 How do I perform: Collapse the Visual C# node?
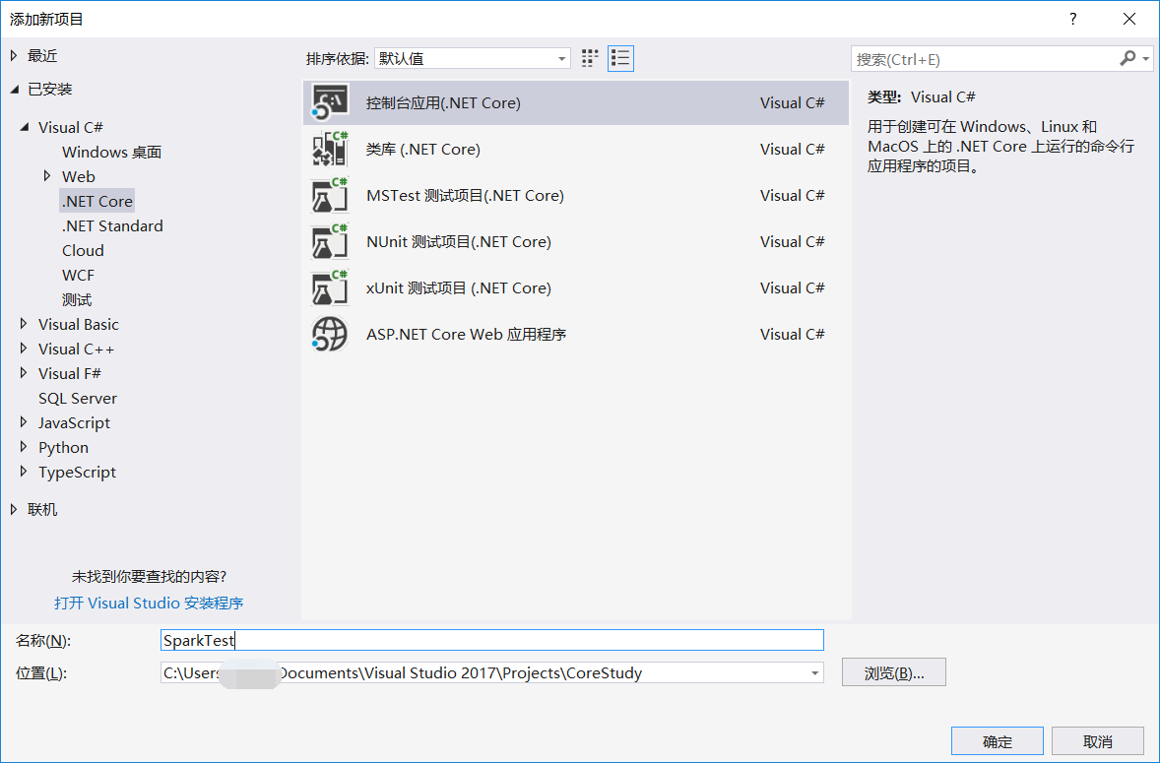click(26, 127)
